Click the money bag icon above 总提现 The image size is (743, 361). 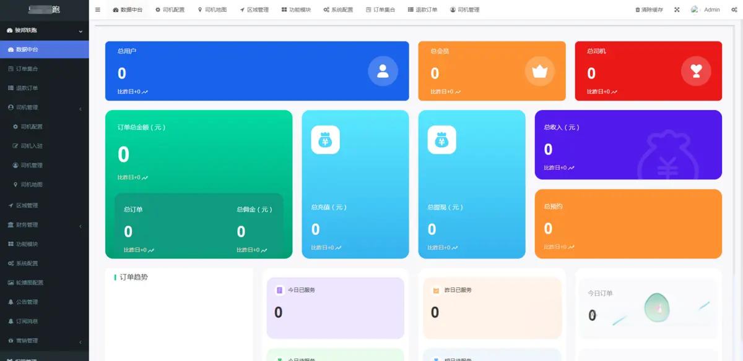click(x=441, y=140)
